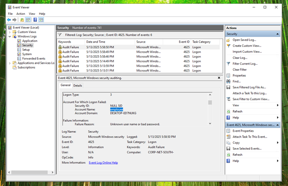Click the Properties icon in Actions pane
288x186 pixels.
228,75
